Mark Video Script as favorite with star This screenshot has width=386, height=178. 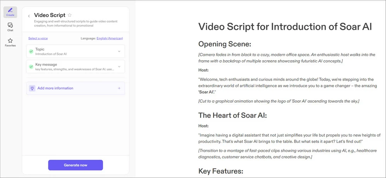click(70, 15)
